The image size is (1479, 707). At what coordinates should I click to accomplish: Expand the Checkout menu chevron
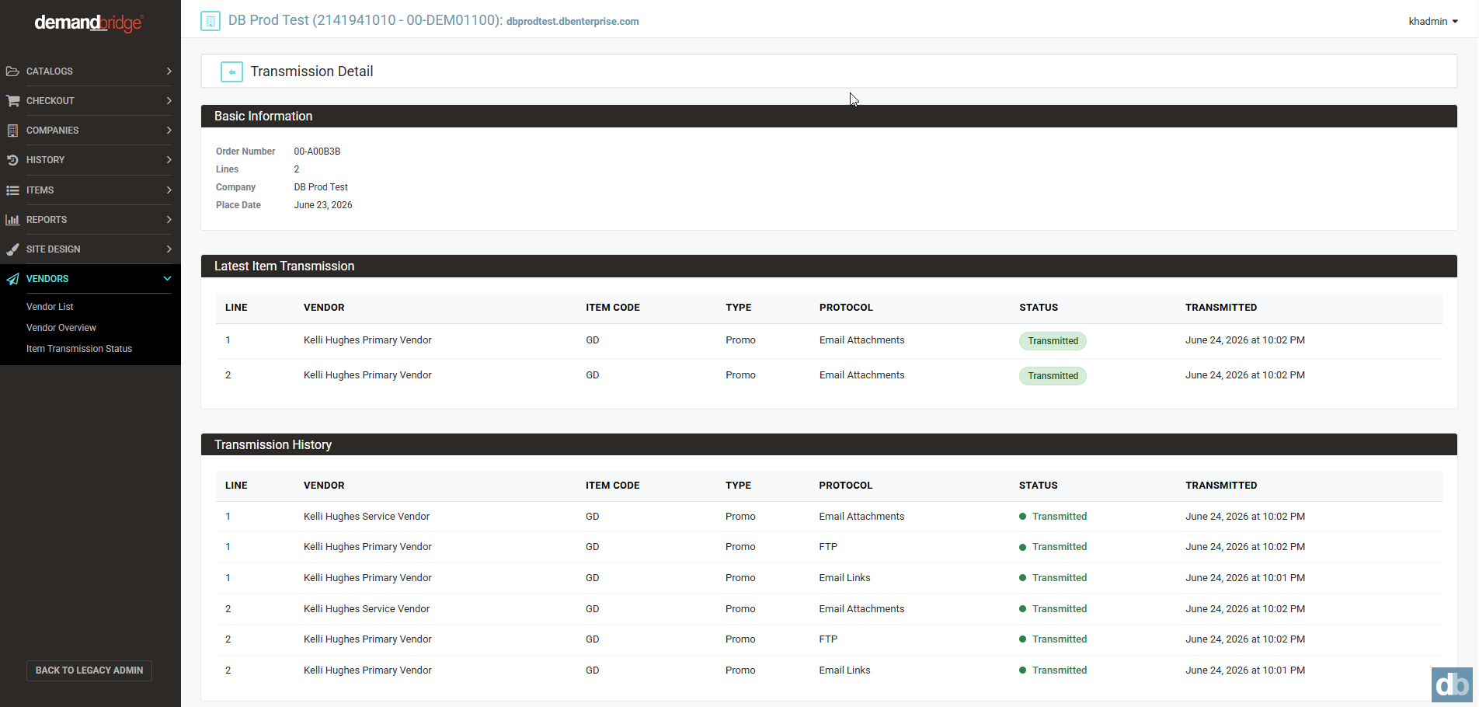(x=169, y=101)
